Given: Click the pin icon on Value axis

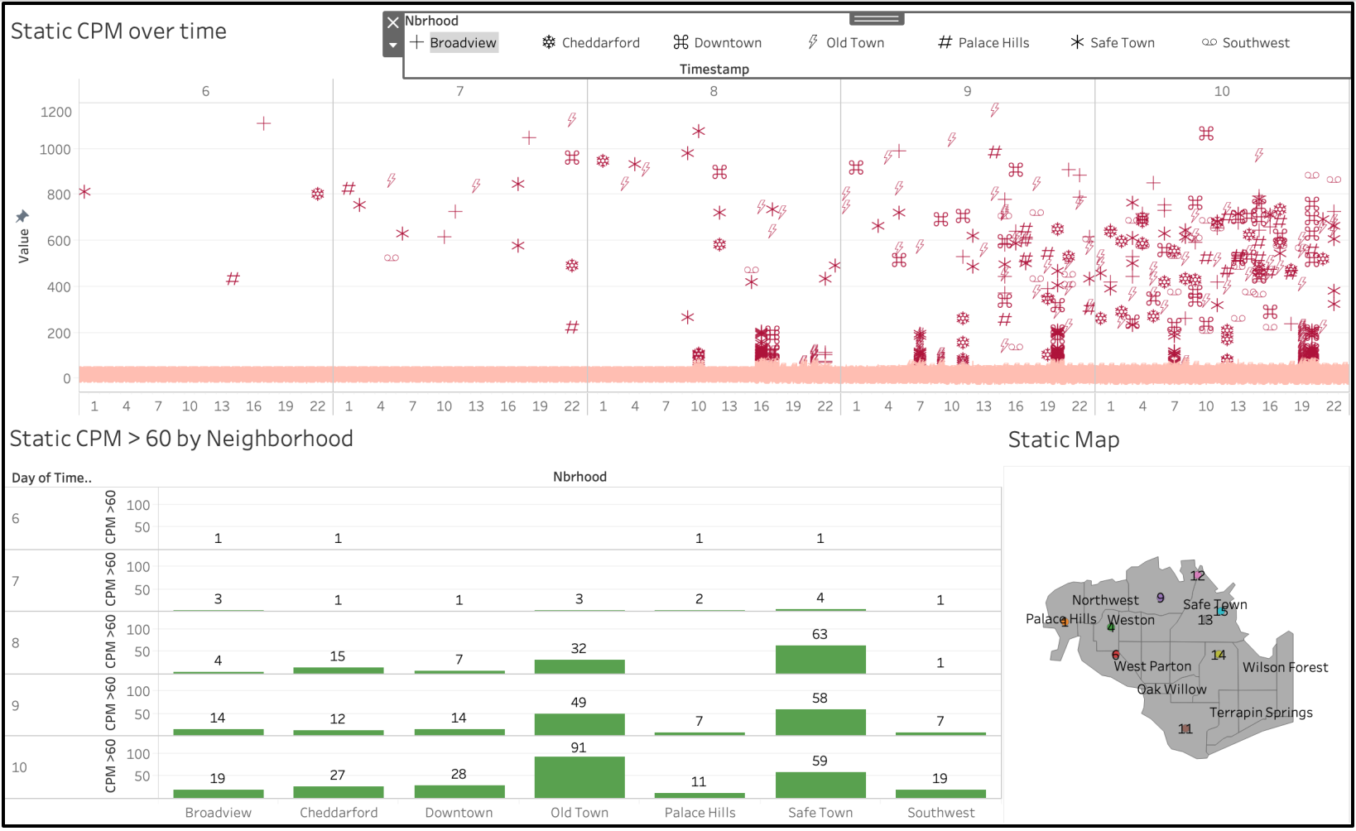Looking at the screenshot, I should [x=22, y=217].
